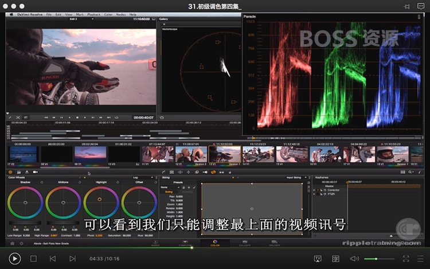Screen dimensions: 430x269
Task: Skip to next video in player
Action: [x=72, y=259]
